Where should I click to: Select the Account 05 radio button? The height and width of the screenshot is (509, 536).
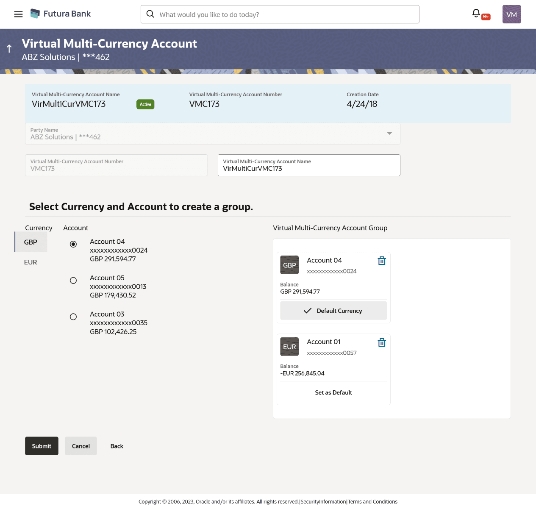[x=73, y=281]
